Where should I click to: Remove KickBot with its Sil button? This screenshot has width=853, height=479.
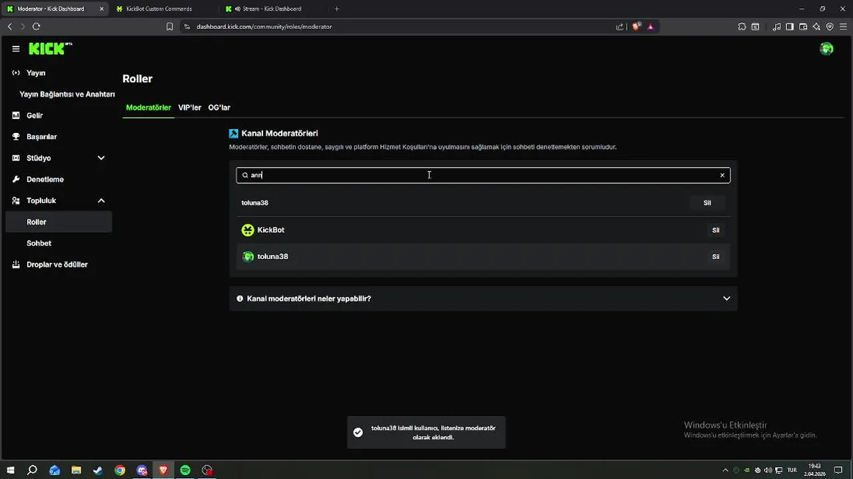tap(716, 230)
